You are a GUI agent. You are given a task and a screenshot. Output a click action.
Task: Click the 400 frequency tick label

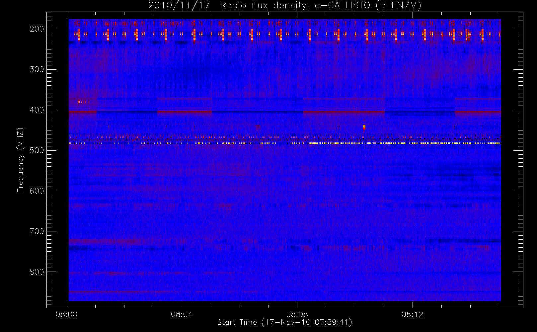[x=37, y=110]
